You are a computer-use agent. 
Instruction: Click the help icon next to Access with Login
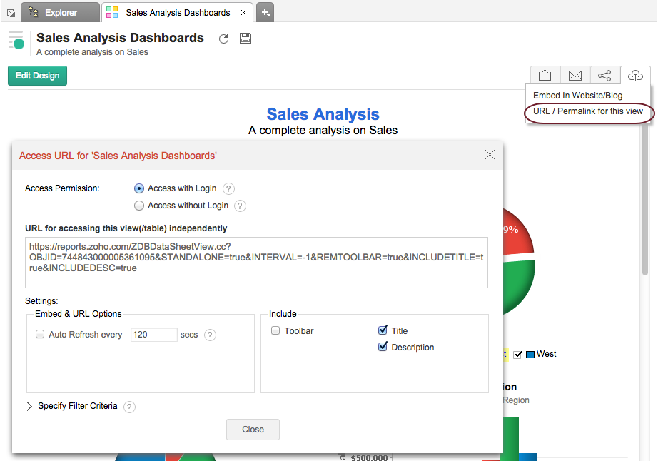[x=228, y=189]
